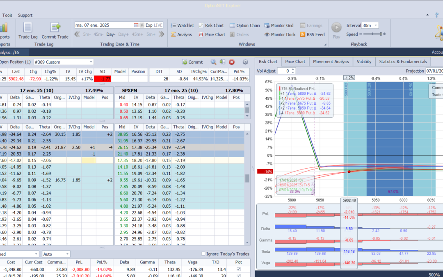Open the Orders window
The width and height of the screenshot is (443, 277).
coord(239,34)
